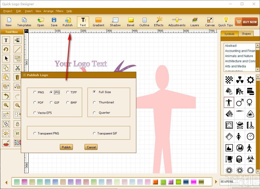Click the right arrow of the color strip
The width and height of the screenshot is (260, 189).
(x=216, y=182)
